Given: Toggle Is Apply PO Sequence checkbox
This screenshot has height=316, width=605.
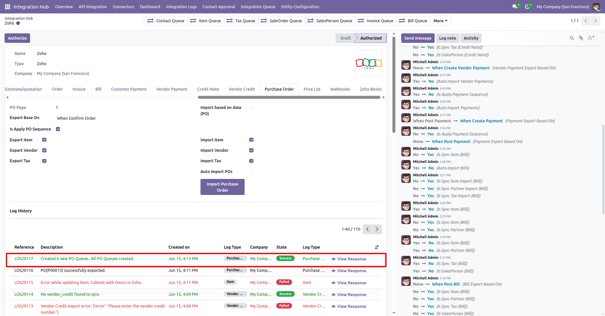Looking at the screenshot, I should (58, 129).
